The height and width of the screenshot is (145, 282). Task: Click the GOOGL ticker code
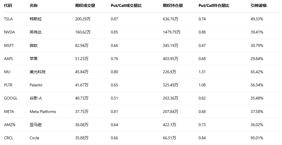pyautogui.click(x=11, y=98)
